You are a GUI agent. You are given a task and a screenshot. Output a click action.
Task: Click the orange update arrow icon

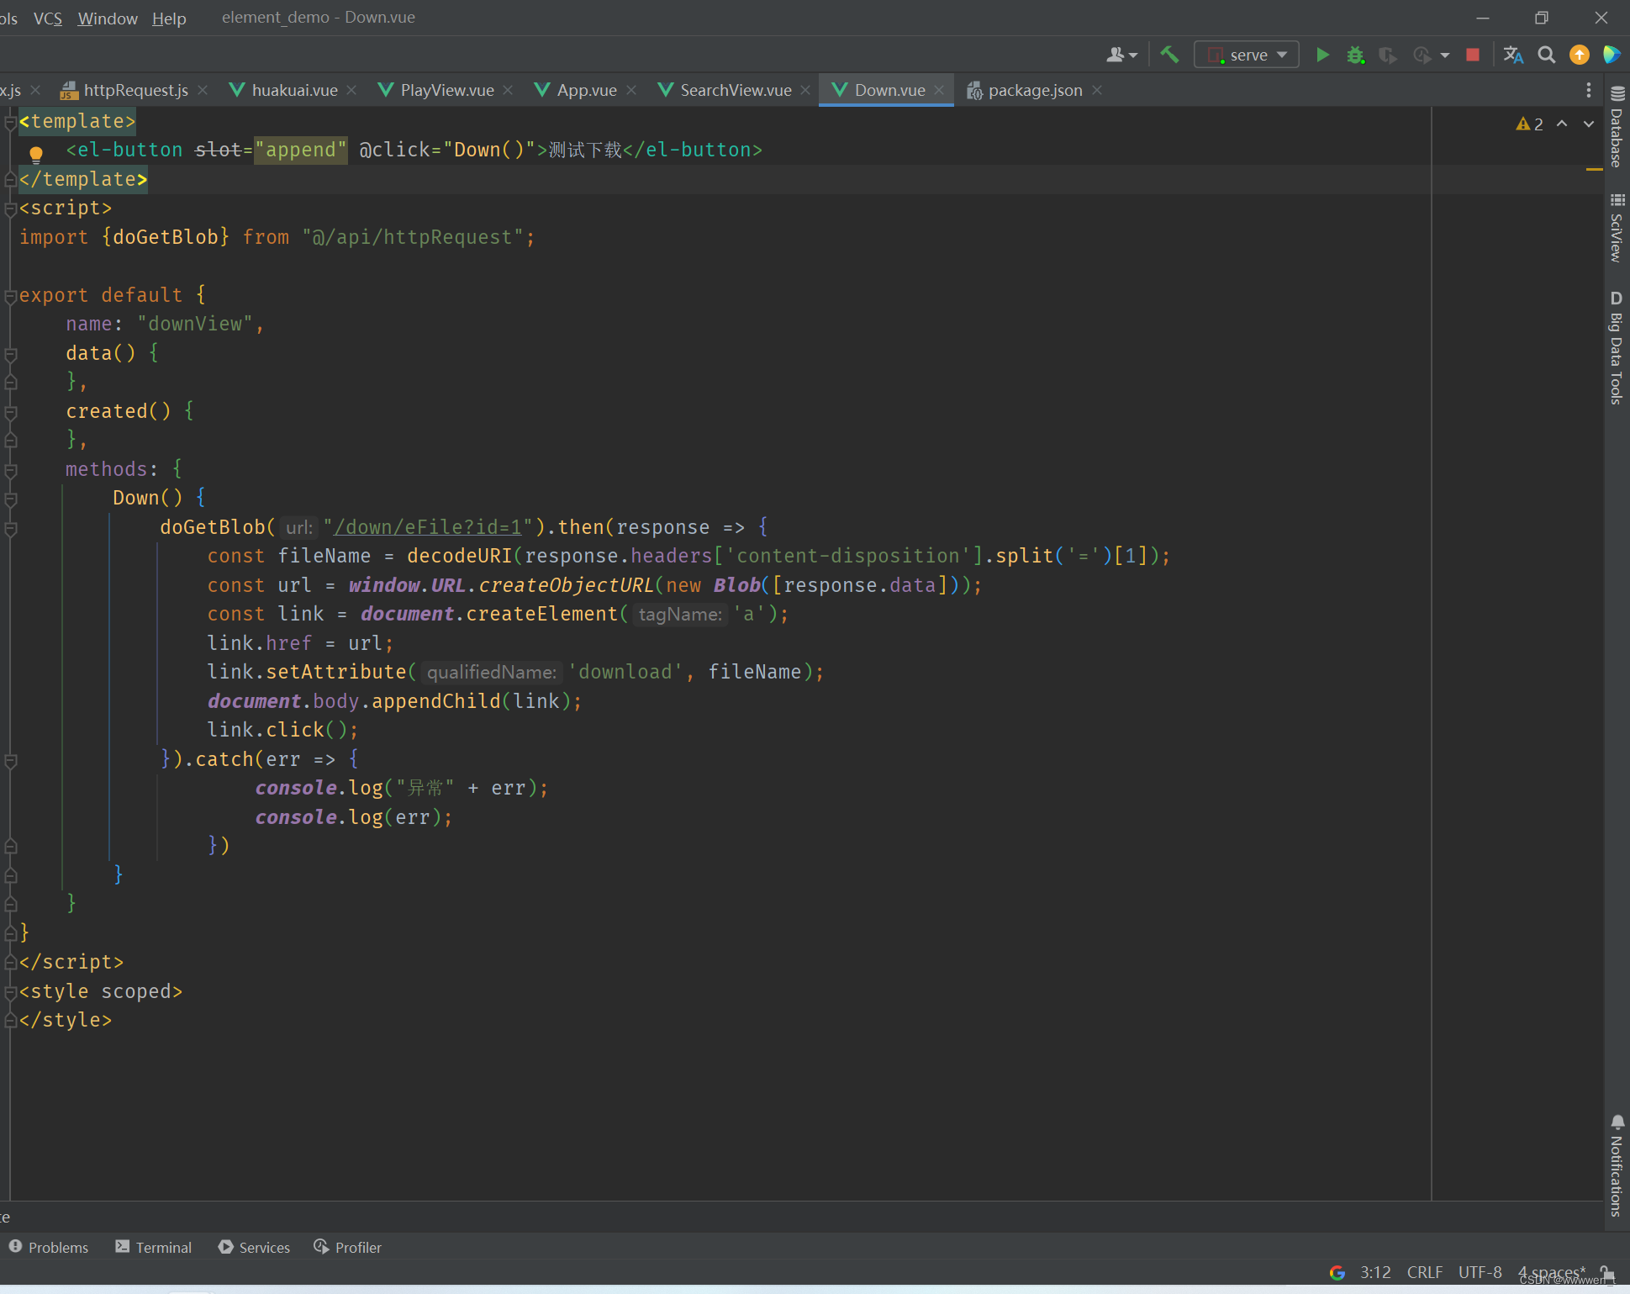point(1580,55)
